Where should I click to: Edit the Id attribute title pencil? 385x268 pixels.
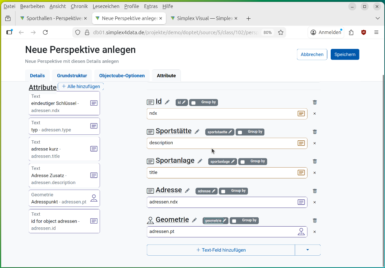(x=167, y=102)
